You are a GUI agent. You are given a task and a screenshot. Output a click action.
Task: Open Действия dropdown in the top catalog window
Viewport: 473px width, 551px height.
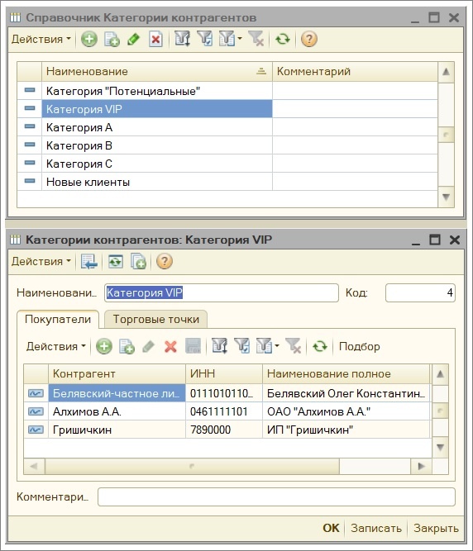click(41, 39)
